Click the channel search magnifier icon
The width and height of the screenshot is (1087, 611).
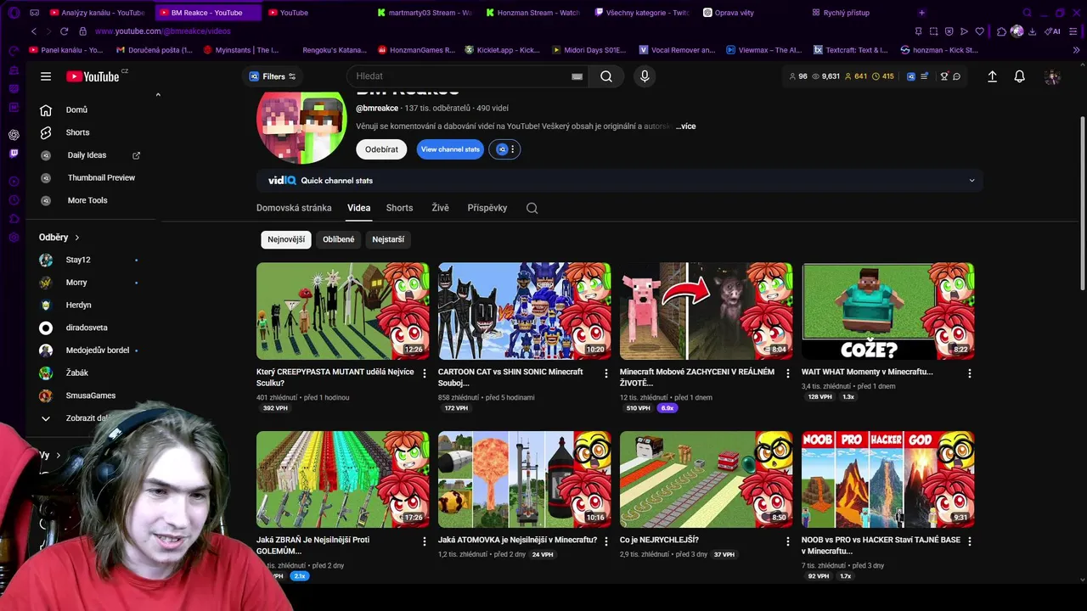(532, 208)
